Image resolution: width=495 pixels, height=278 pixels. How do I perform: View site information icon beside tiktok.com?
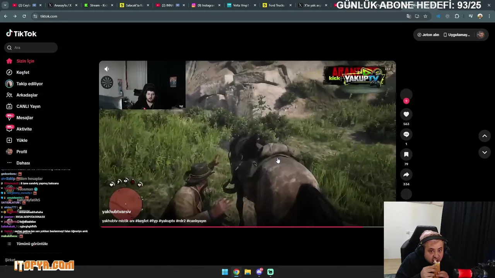tap(35, 16)
